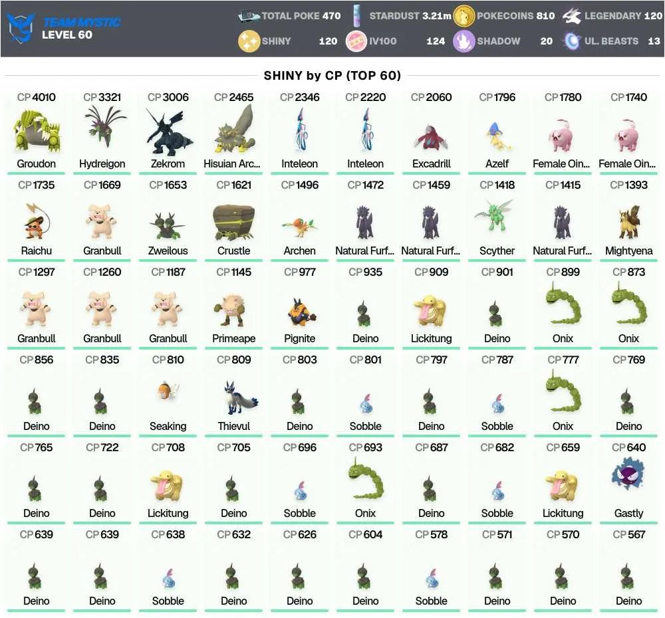
Task: Click the Pokecoins value "810"
Action: coord(545,16)
